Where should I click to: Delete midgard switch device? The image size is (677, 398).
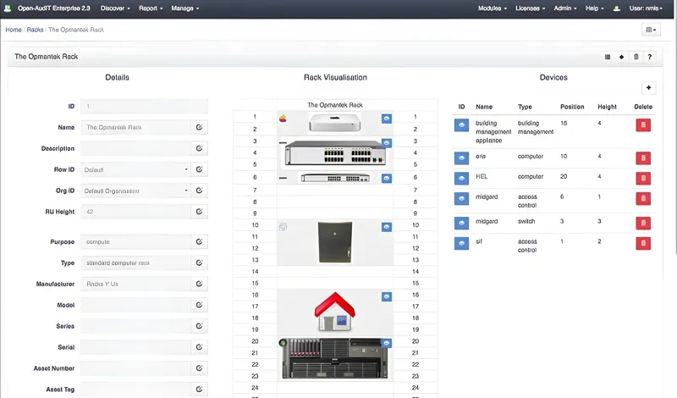643,223
